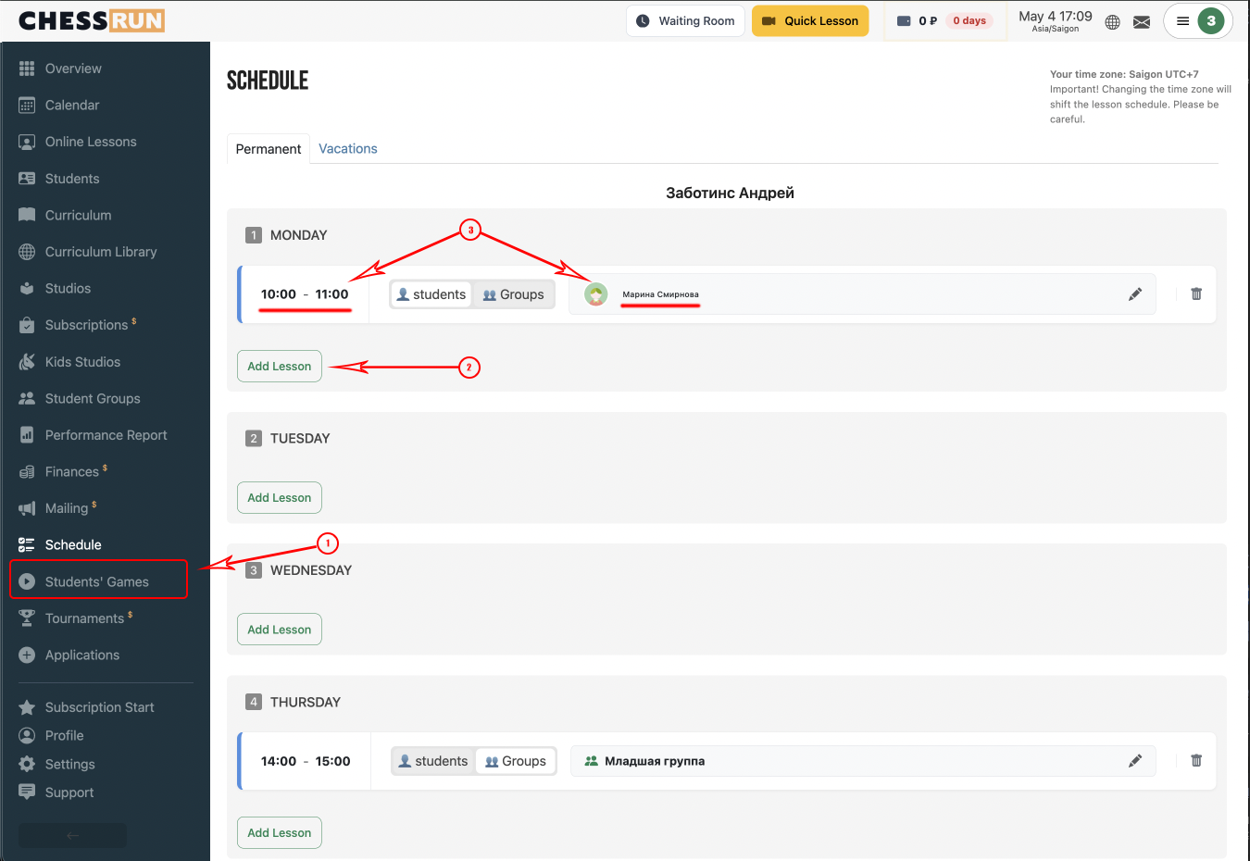Select students toggle in Monday lesson

pyautogui.click(x=431, y=294)
